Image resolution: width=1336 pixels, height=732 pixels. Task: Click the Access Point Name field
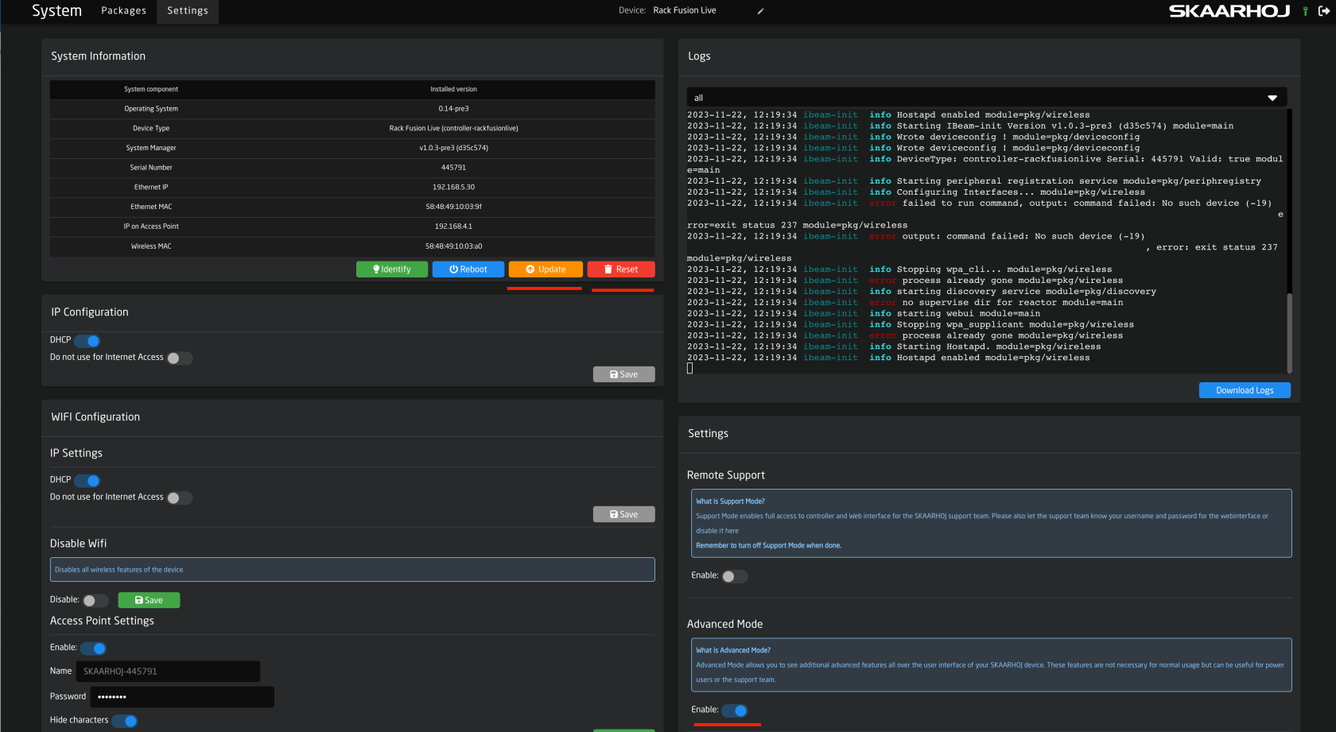[x=168, y=672]
